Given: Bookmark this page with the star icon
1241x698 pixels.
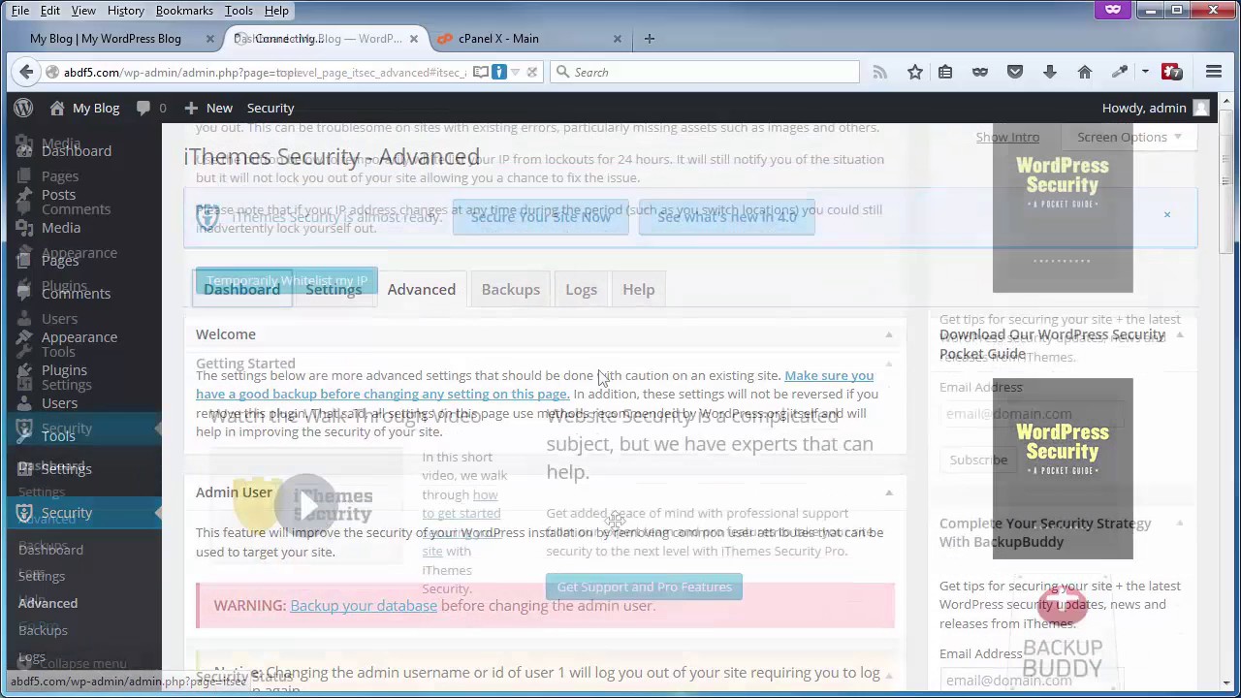Looking at the screenshot, I should click(914, 72).
